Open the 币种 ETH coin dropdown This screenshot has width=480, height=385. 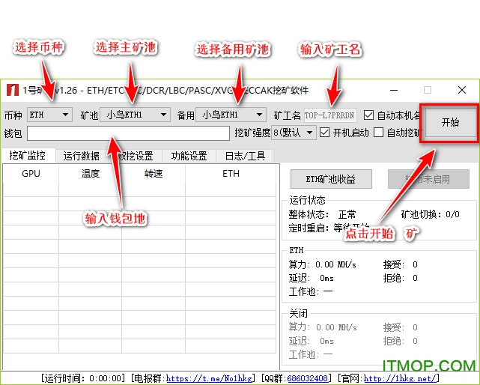(49, 115)
